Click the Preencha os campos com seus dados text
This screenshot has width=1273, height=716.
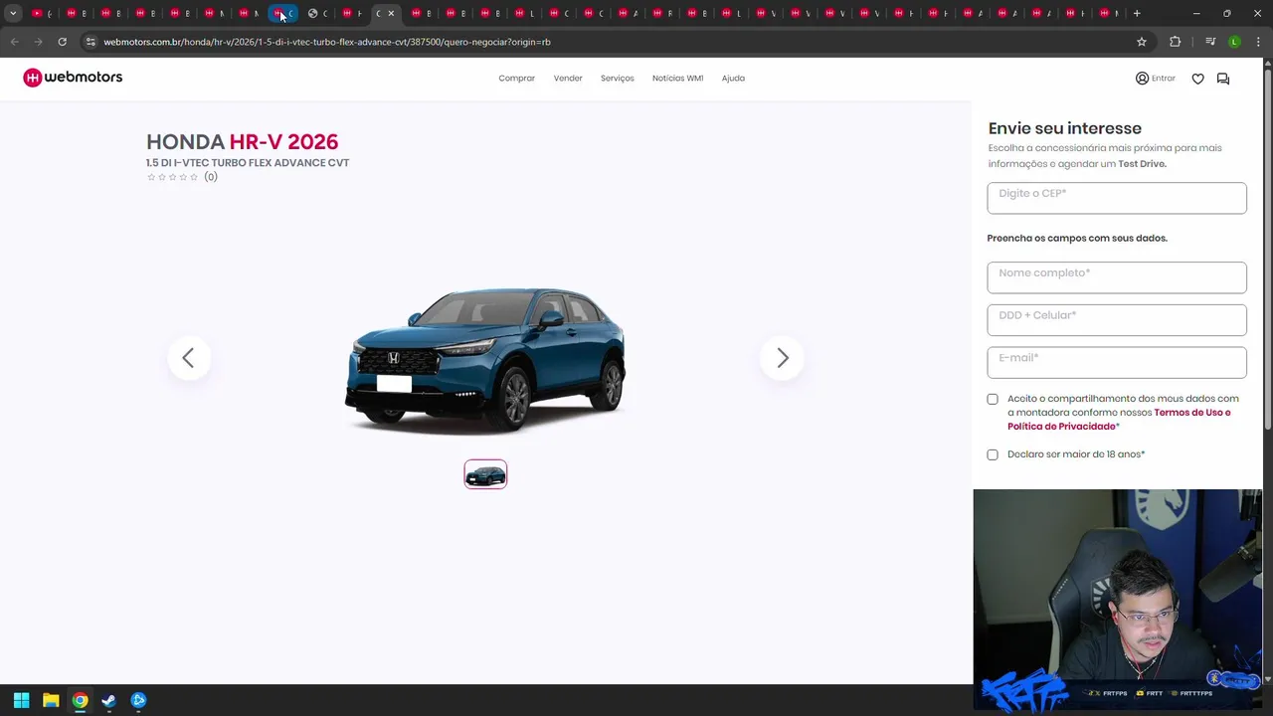point(1077,239)
